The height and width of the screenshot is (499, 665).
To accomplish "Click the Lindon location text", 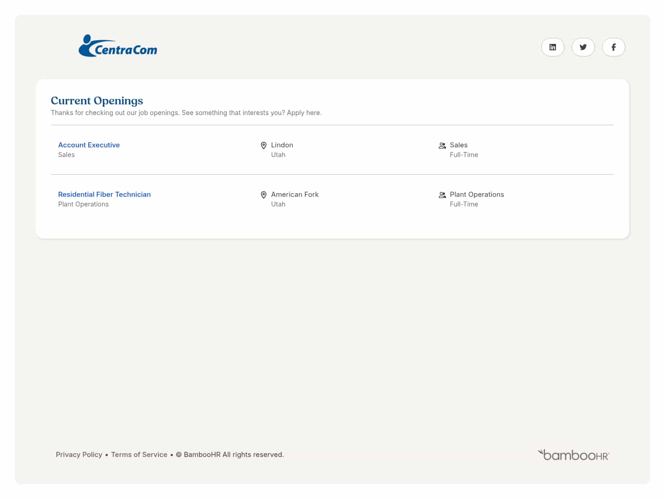I will (x=282, y=145).
